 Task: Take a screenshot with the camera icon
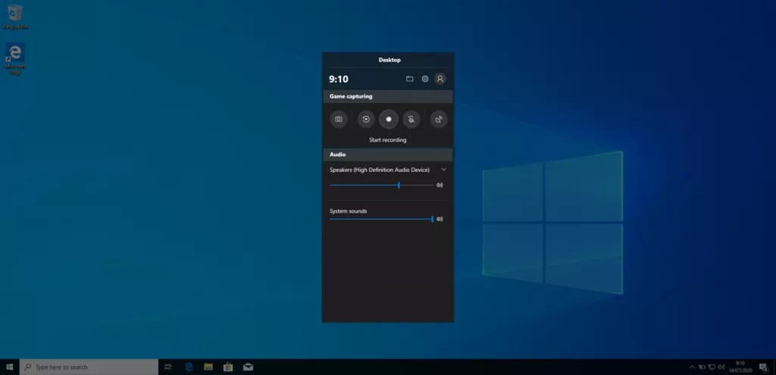point(339,119)
